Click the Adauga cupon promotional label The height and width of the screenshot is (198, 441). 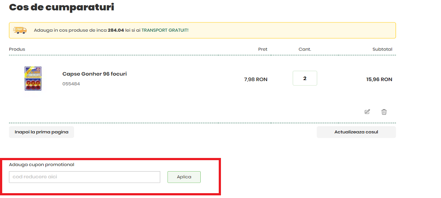tap(41, 165)
